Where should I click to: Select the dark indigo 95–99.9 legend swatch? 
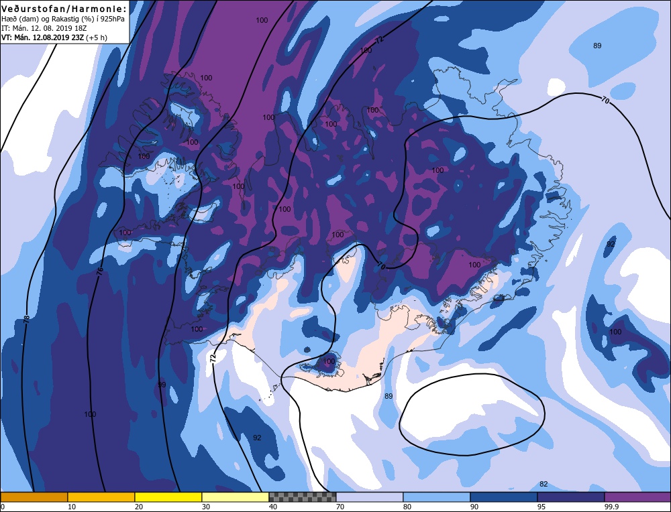[x=571, y=497]
